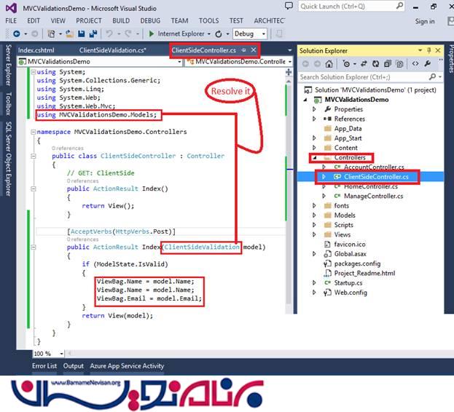Click the Navigate Backward toolbar arrow
Image resolution: width=454 pixels, height=412 pixels.
click(15, 33)
